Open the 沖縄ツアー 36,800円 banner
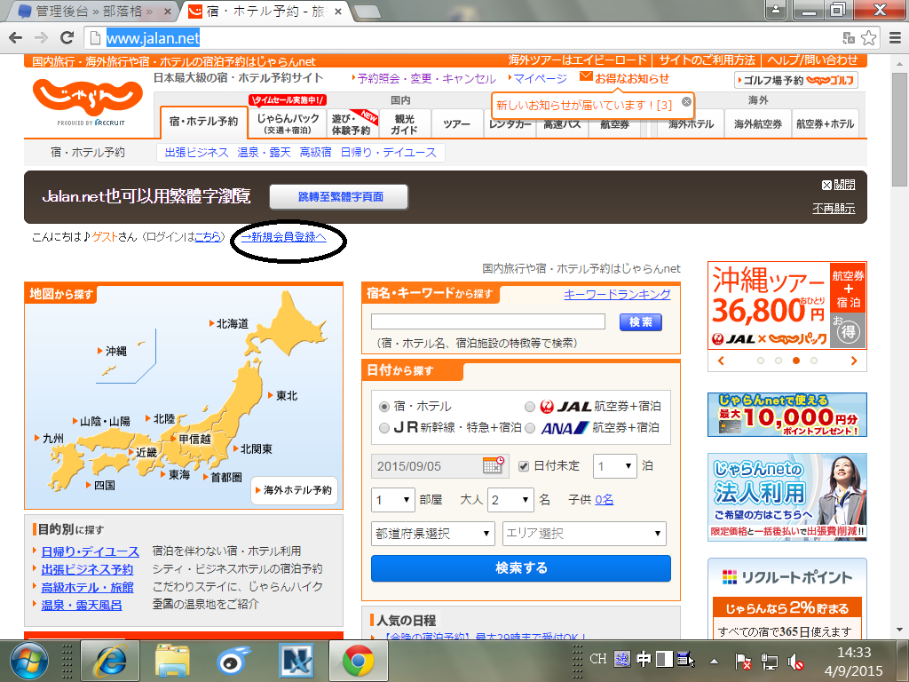Screen dimensions: 909x682 (786, 305)
